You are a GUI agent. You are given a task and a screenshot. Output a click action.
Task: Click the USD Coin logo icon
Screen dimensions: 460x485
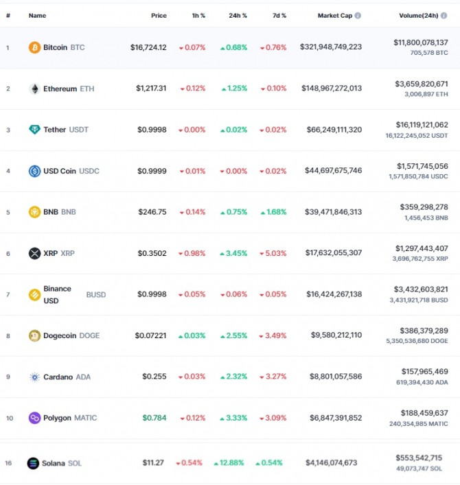coord(34,171)
